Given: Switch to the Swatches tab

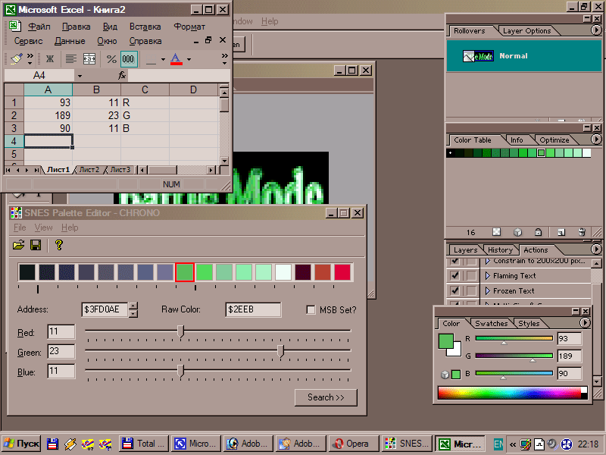Looking at the screenshot, I should [491, 324].
